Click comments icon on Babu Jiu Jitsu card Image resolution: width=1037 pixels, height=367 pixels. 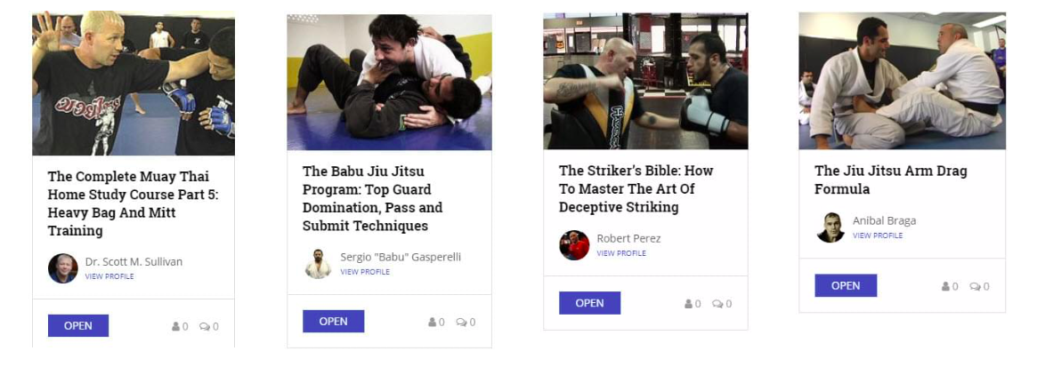point(461,322)
